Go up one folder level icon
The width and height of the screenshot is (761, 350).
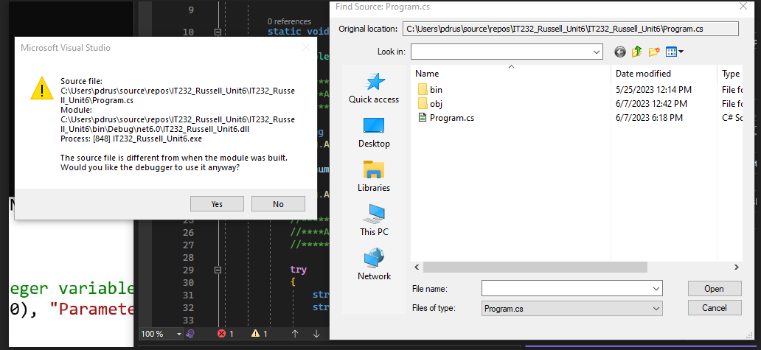coord(637,52)
